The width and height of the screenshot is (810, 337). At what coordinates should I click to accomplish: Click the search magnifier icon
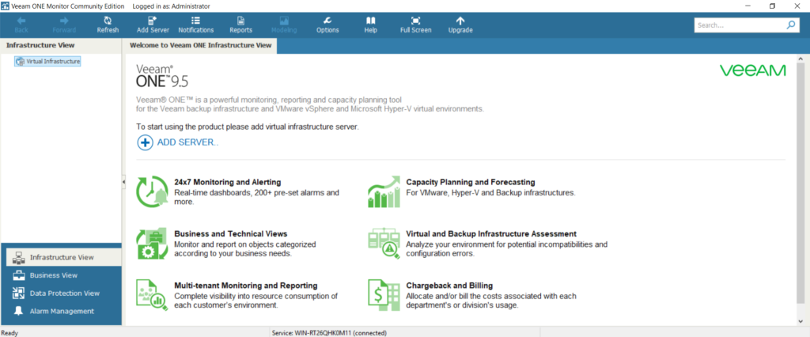790,25
